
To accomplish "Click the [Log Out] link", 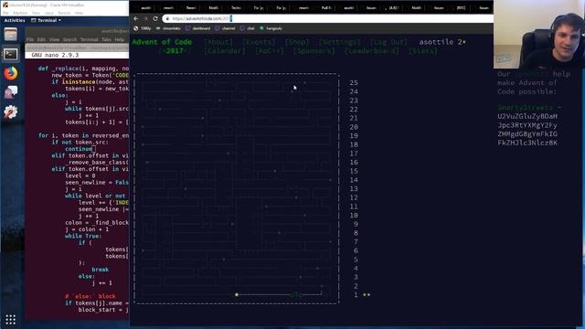I will click(388, 42).
